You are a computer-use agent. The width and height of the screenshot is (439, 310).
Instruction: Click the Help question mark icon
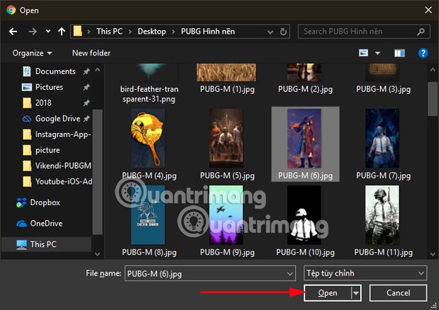pyautogui.click(x=424, y=53)
